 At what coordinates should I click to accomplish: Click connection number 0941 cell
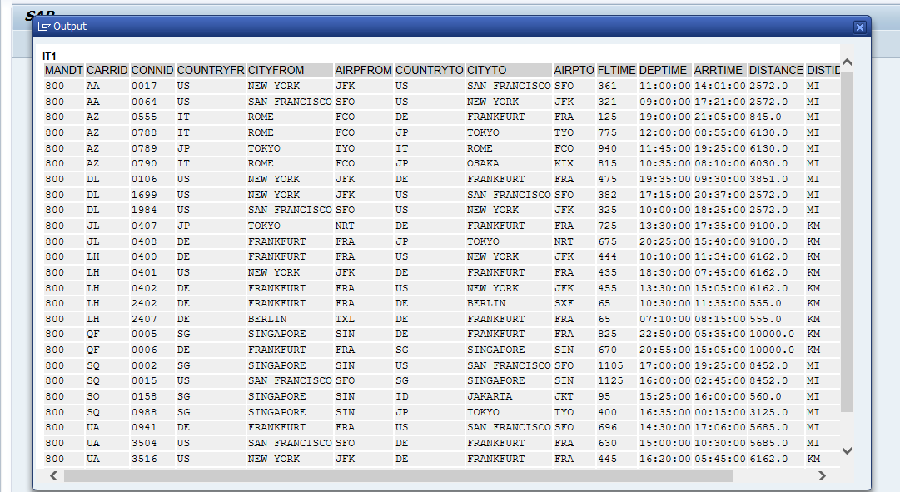[x=152, y=428]
